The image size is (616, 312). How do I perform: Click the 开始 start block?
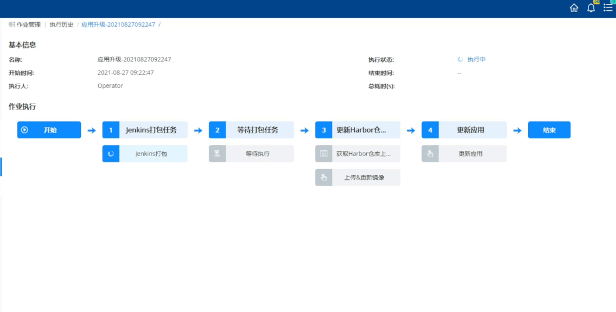[49, 130]
